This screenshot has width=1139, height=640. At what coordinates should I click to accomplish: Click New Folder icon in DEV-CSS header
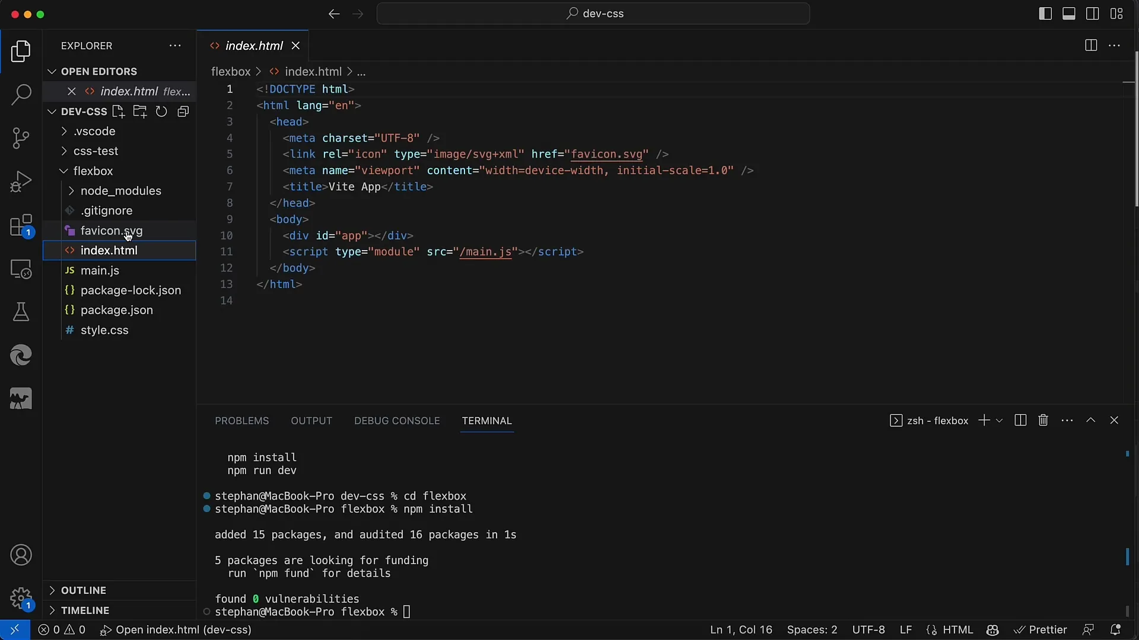coord(140,111)
